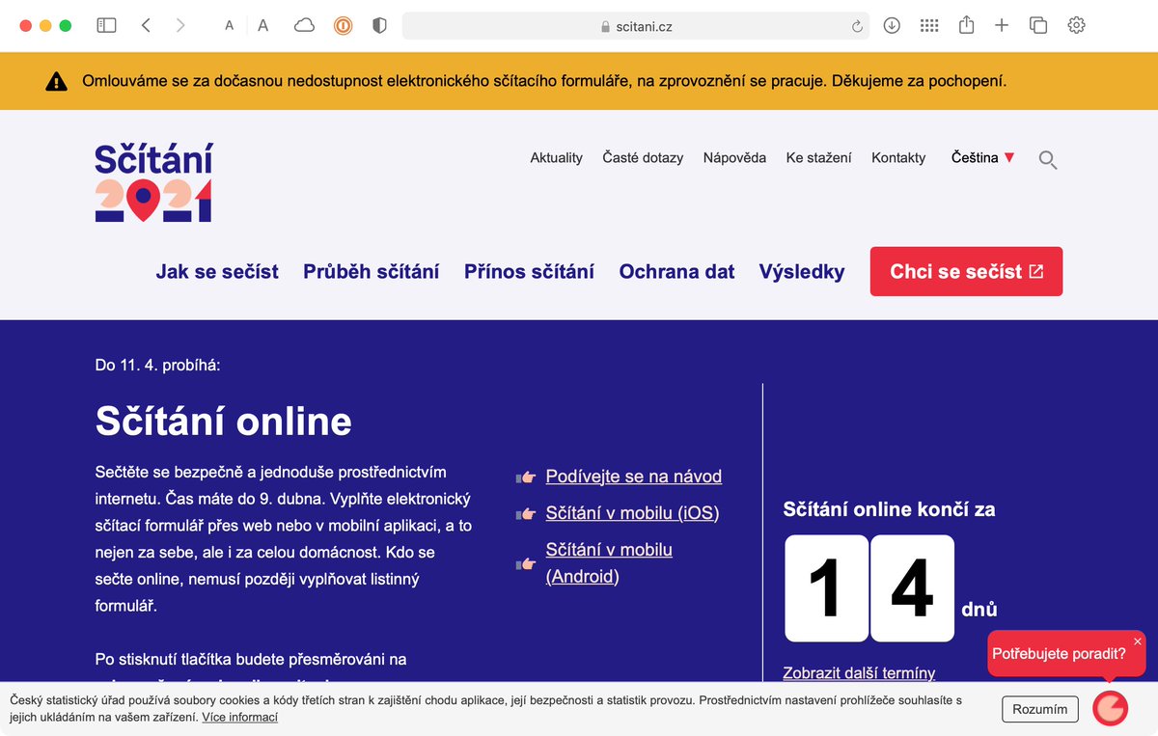Decrease text size with small A
The height and width of the screenshot is (736, 1158).
[x=229, y=26]
